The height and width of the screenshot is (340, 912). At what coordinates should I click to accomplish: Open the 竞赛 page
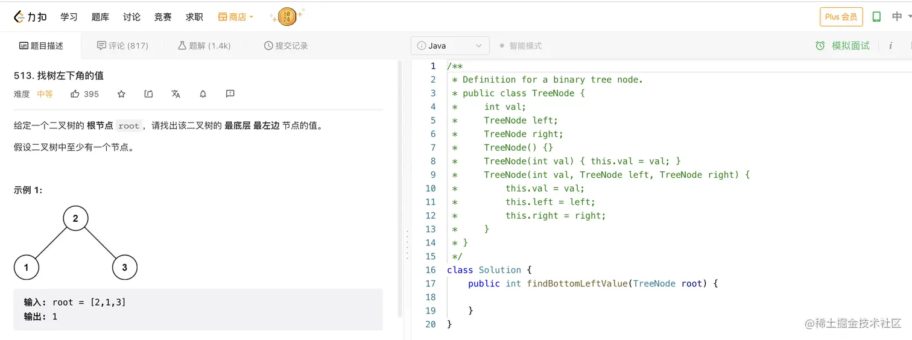tap(163, 17)
